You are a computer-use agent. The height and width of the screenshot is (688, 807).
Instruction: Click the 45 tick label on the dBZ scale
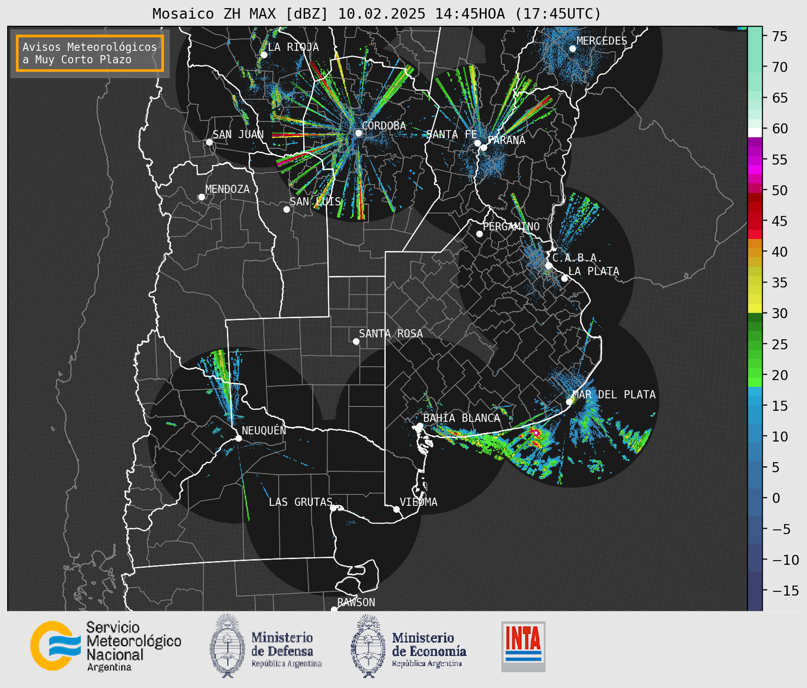pyautogui.click(x=779, y=221)
